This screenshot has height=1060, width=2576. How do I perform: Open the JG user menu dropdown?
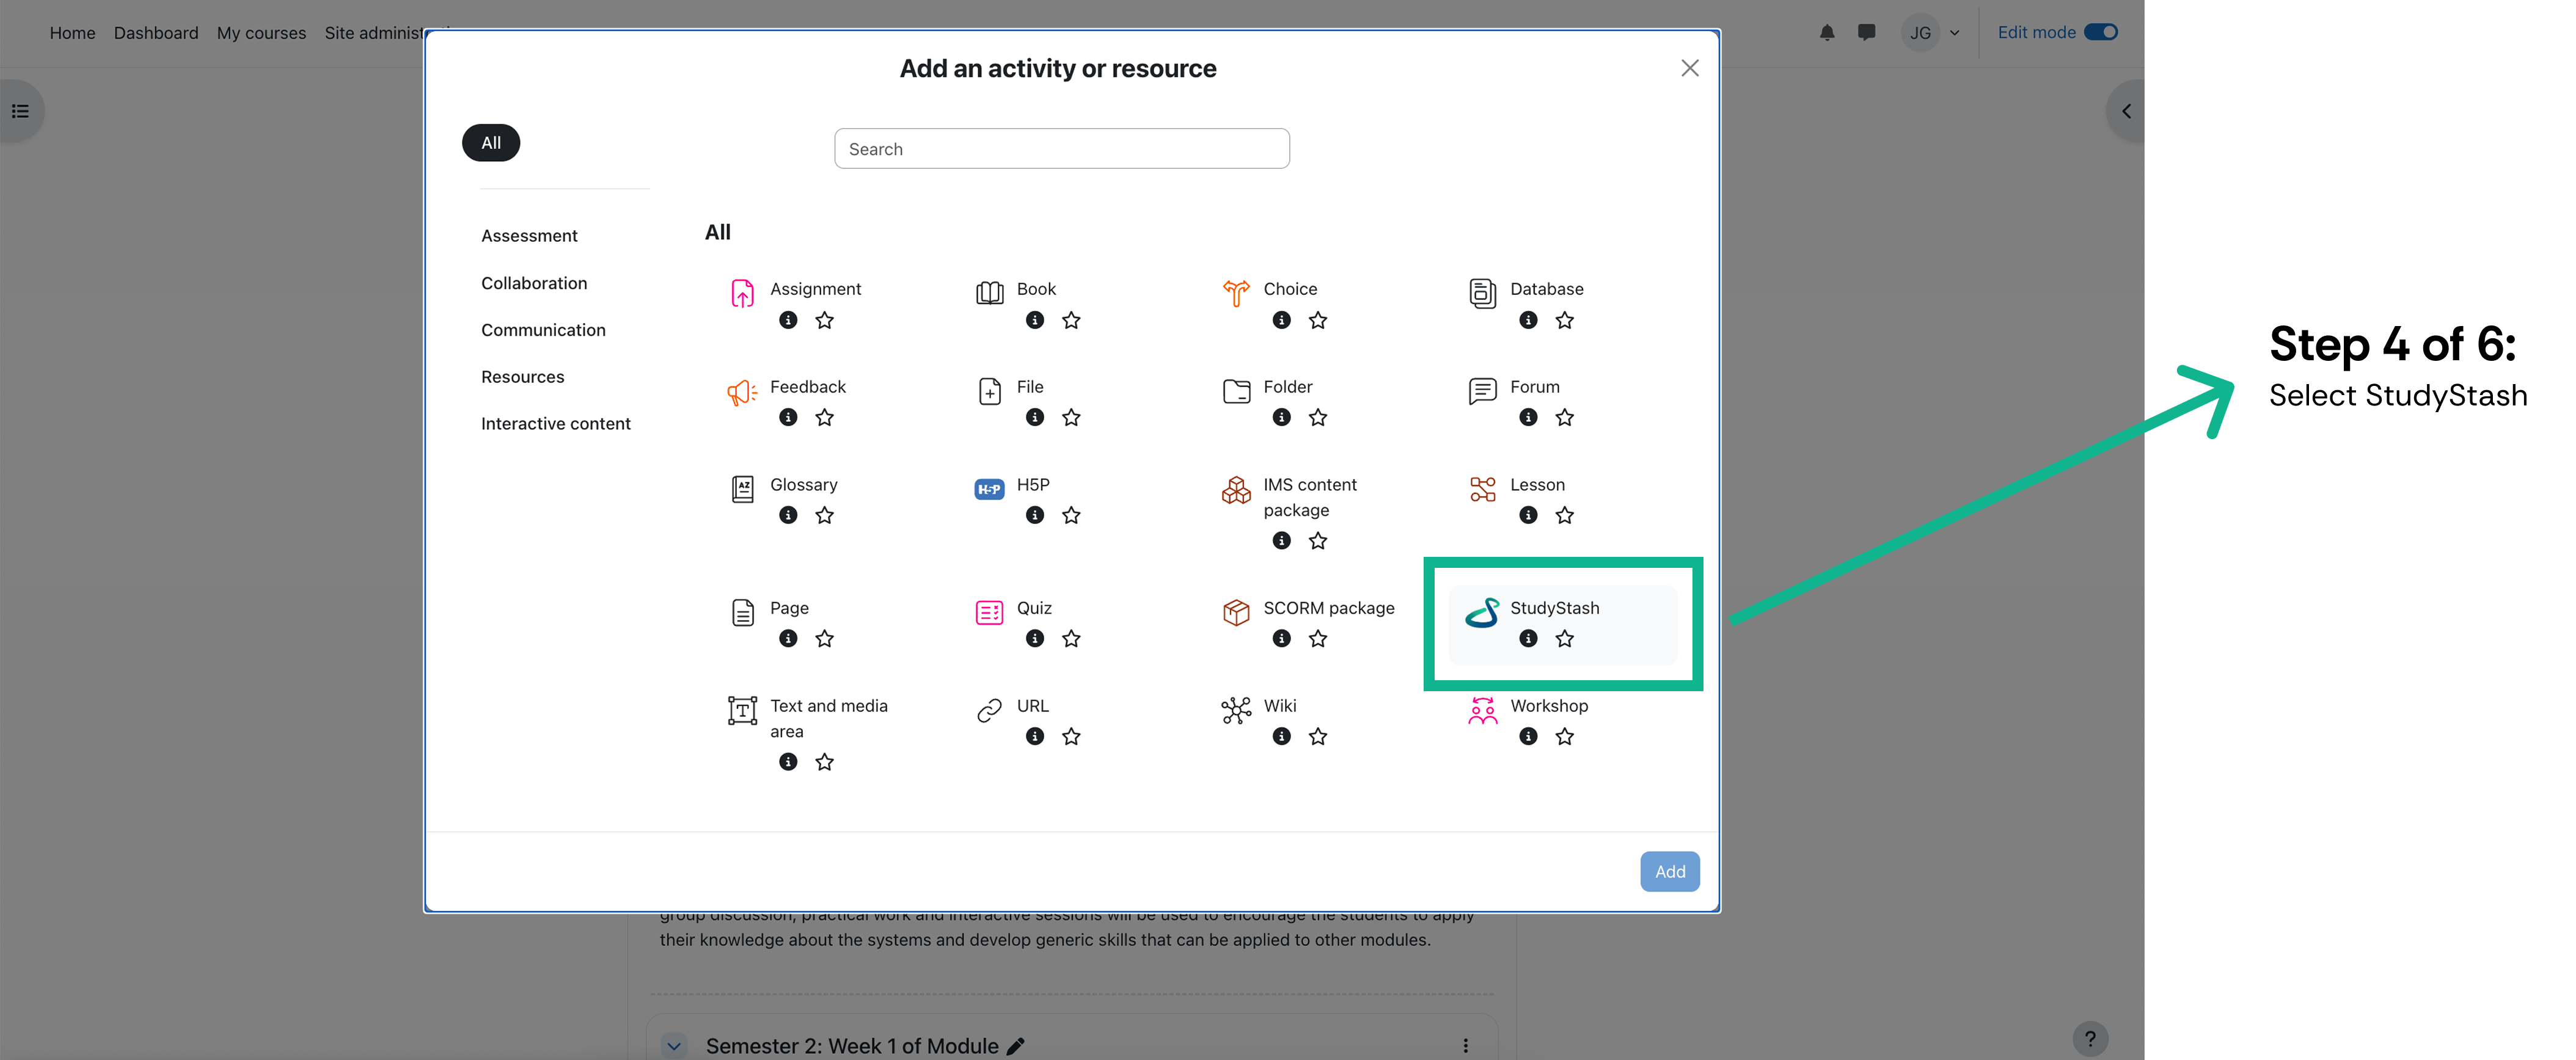coord(1932,33)
